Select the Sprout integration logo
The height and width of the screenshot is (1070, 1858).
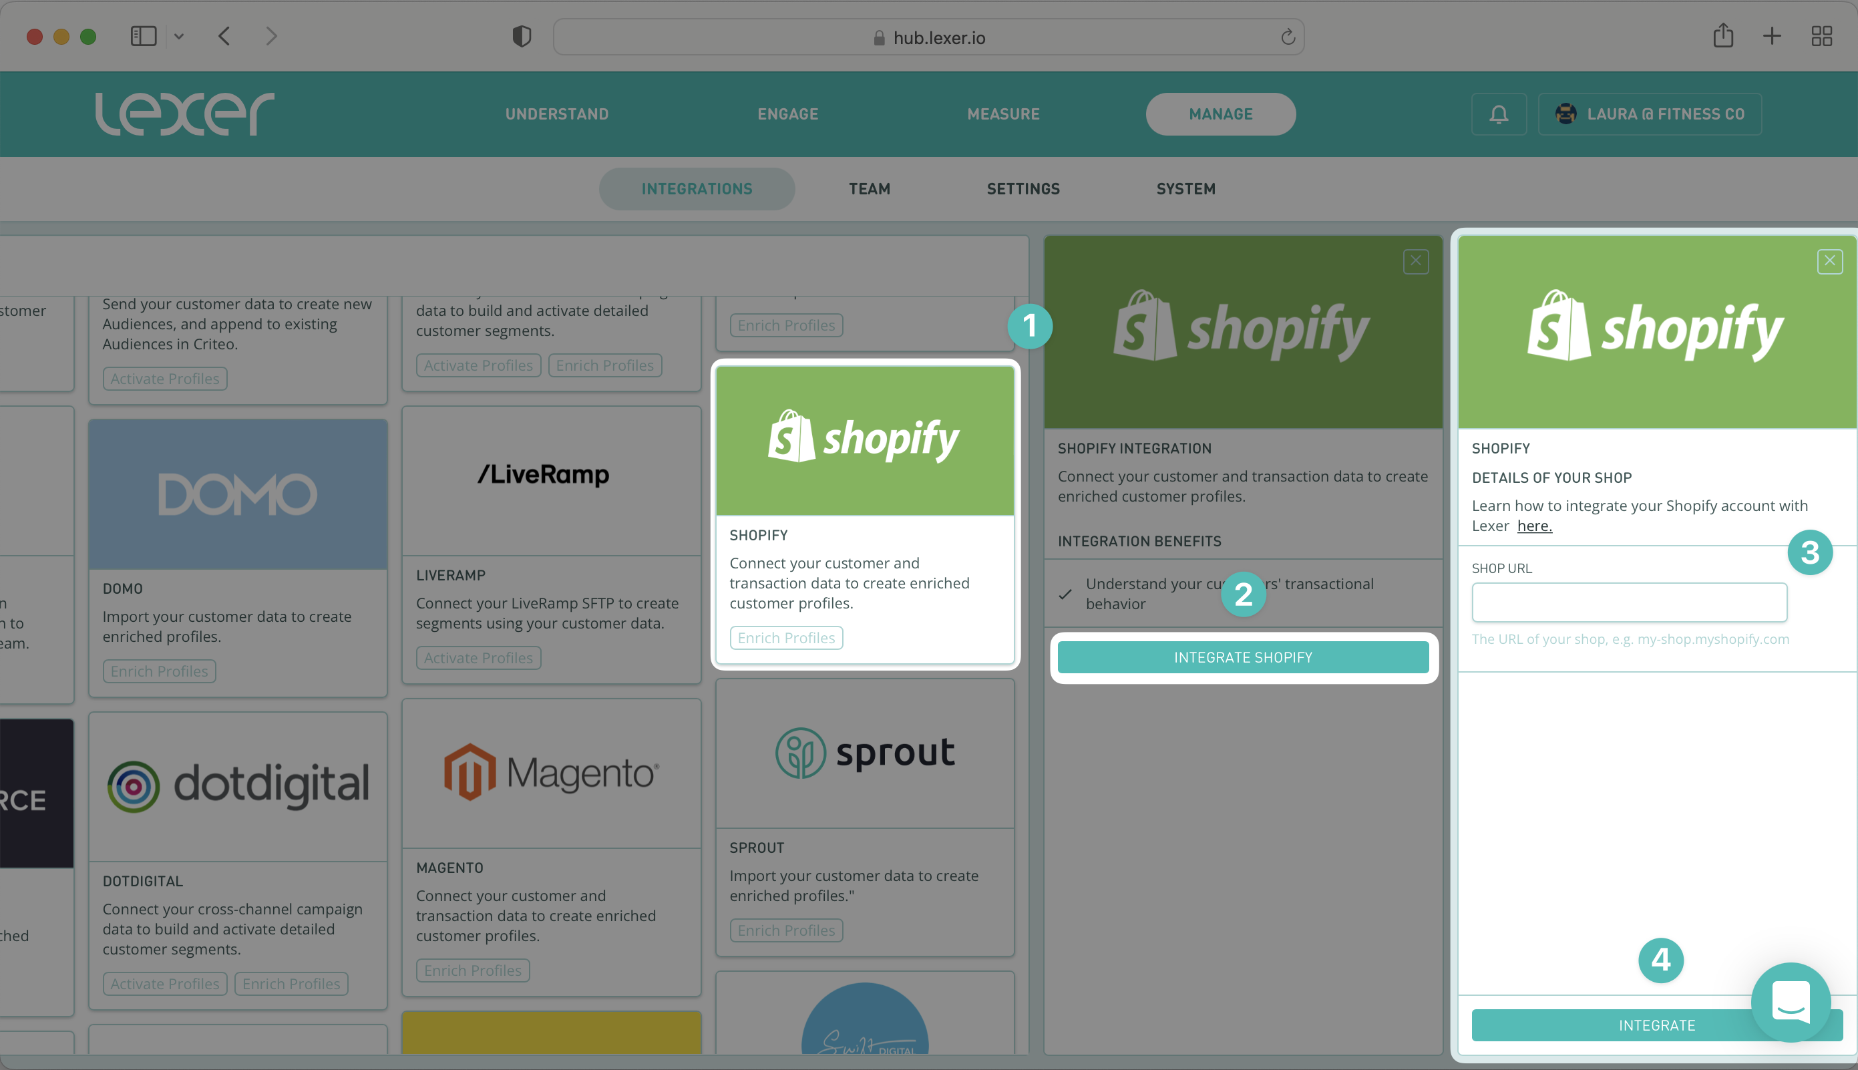pyautogui.click(x=865, y=753)
